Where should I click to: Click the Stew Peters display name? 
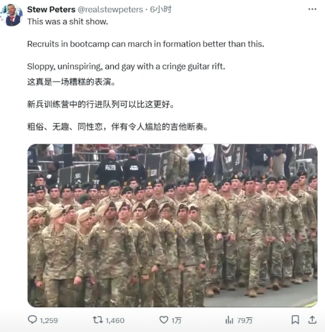(51, 10)
